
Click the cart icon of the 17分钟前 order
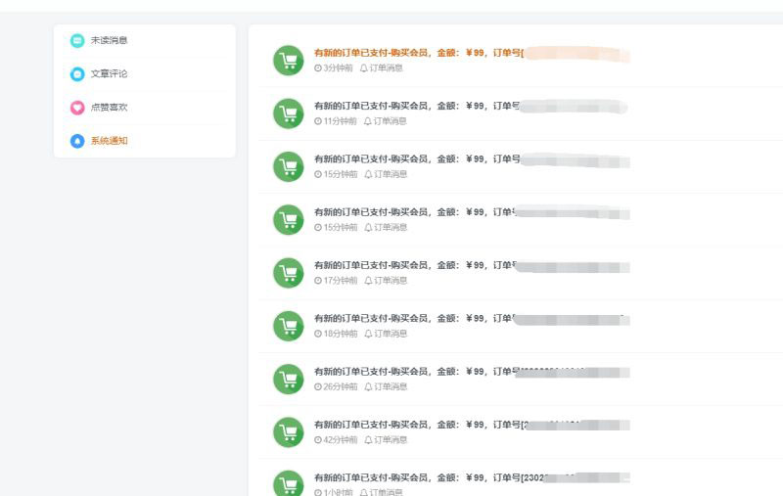(x=288, y=273)
